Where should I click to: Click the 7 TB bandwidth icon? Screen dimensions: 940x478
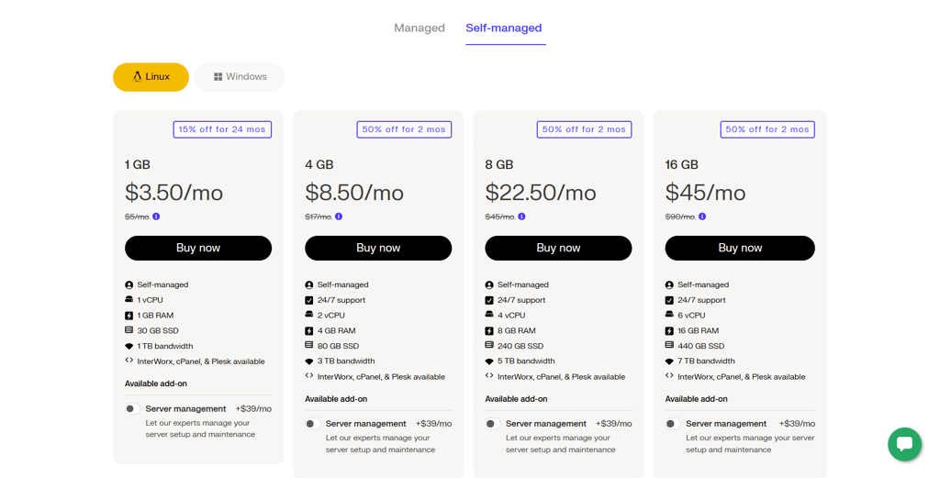[669, 361]
